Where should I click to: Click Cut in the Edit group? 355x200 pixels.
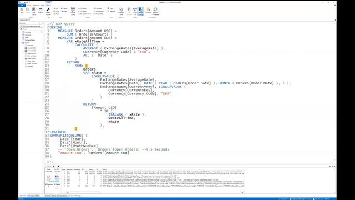[56, 9]
